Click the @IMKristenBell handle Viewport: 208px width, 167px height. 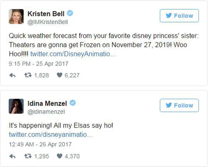(48, 22)
